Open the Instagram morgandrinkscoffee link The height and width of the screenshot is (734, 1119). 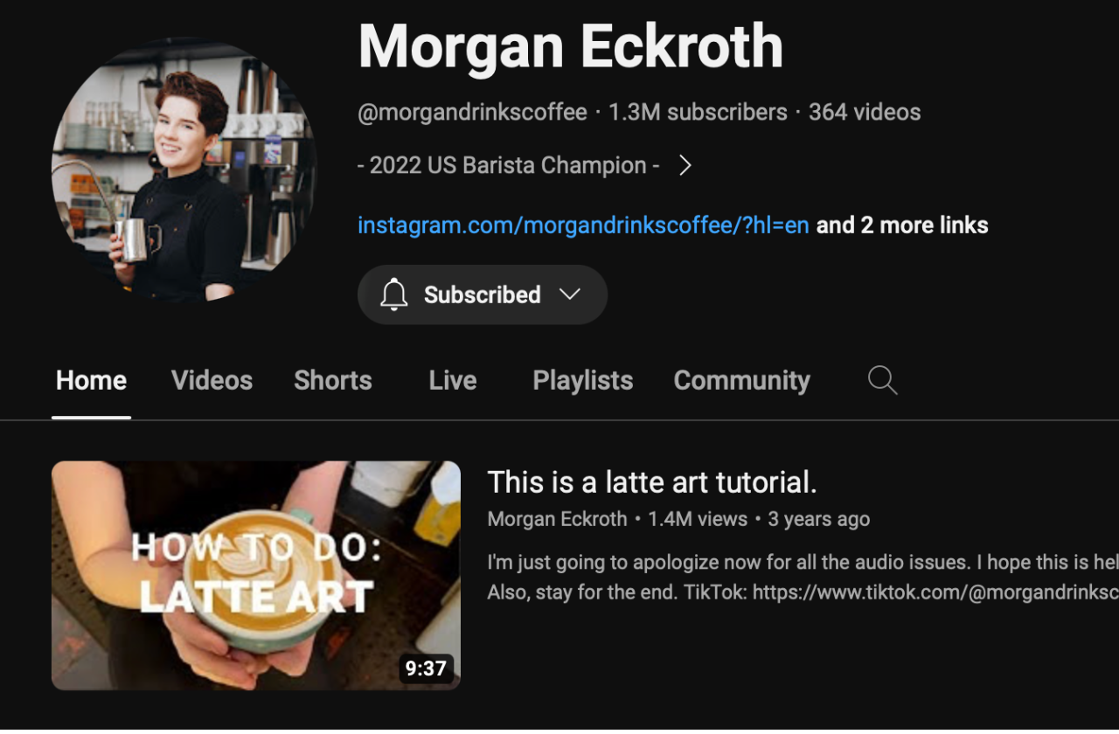[x=583, y=225]
